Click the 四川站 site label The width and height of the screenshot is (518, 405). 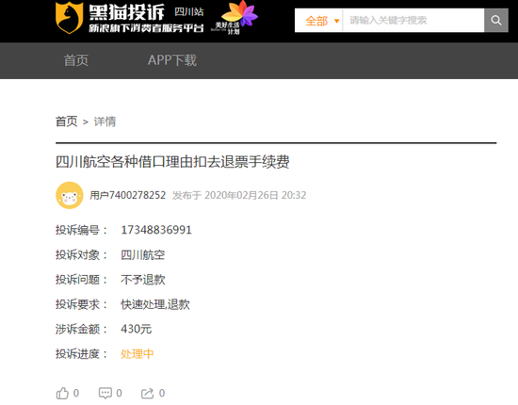coord(189,12)
